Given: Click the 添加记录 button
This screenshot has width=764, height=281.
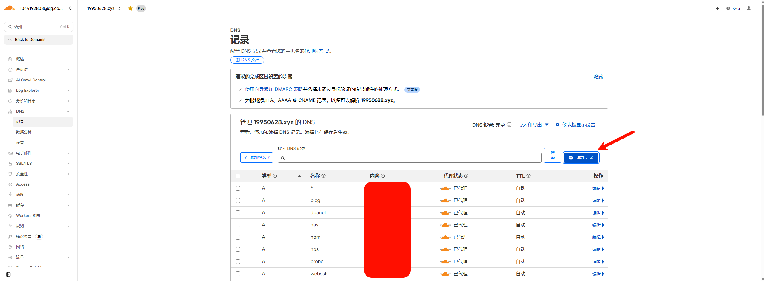Looking at the screenshot, I should coord(580,157).
